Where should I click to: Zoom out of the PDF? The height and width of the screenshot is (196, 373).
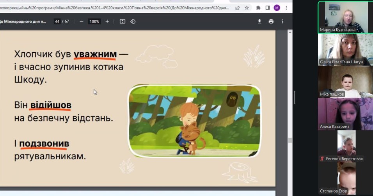(82, 21)
